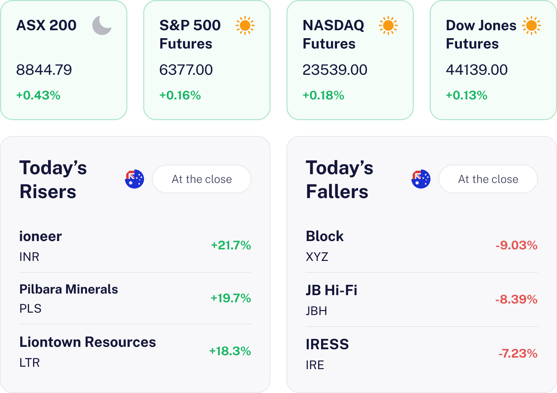Select the NASDAQ Futures card title
This screenshot has height=393, width=557.
click(333, 35)
